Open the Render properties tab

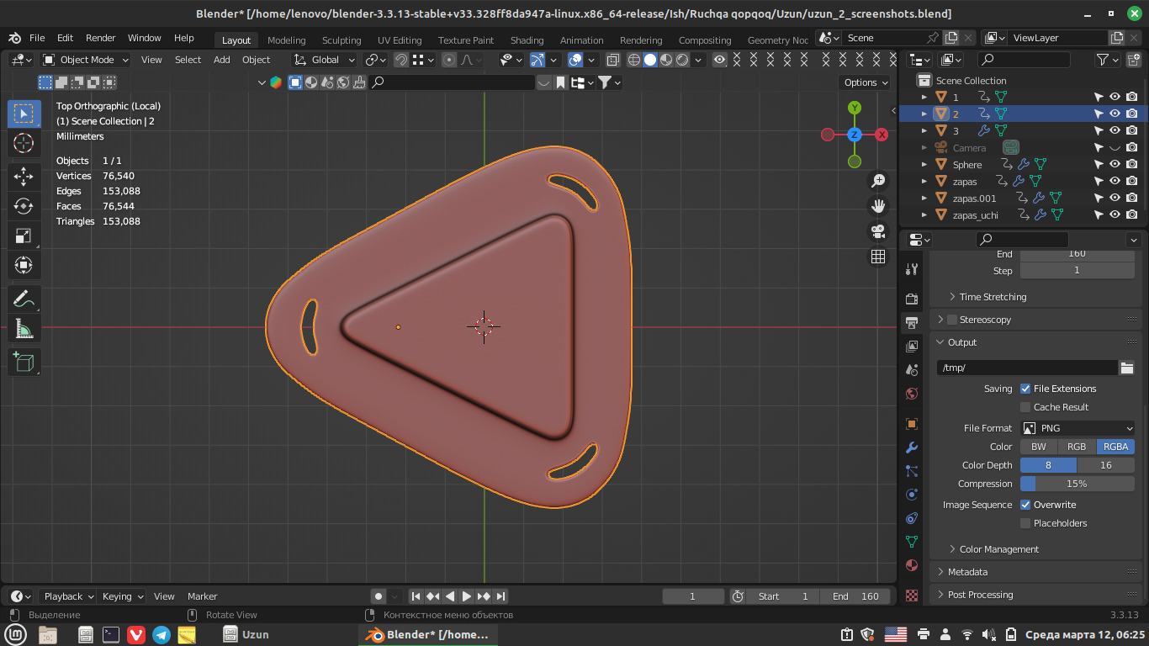pyautogui.click(x=912, y=299)
